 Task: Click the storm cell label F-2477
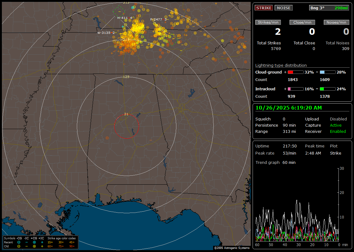tap(156, 19)
